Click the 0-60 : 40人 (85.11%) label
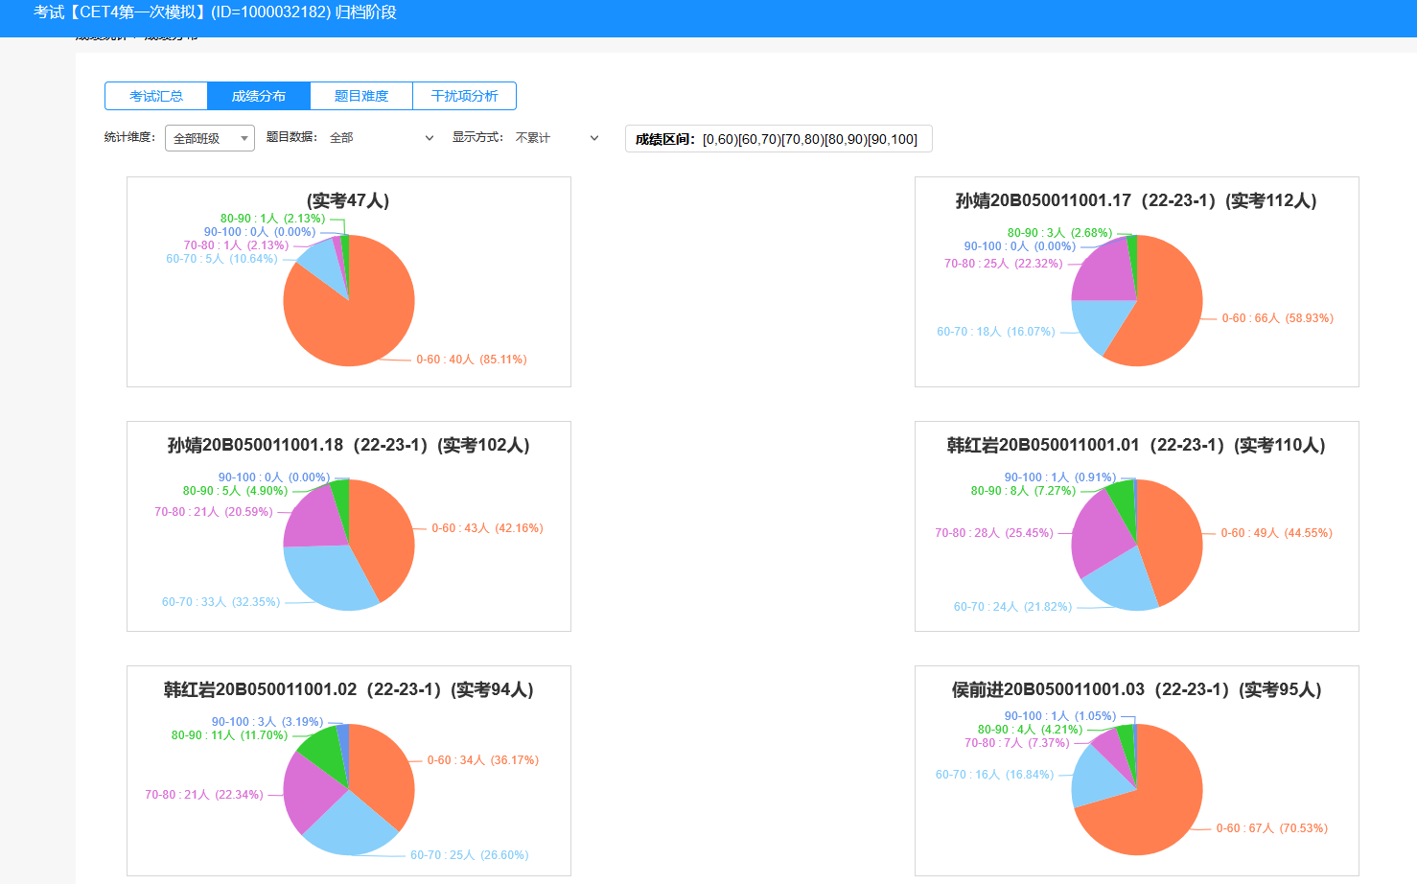 (x=471, y=360)
